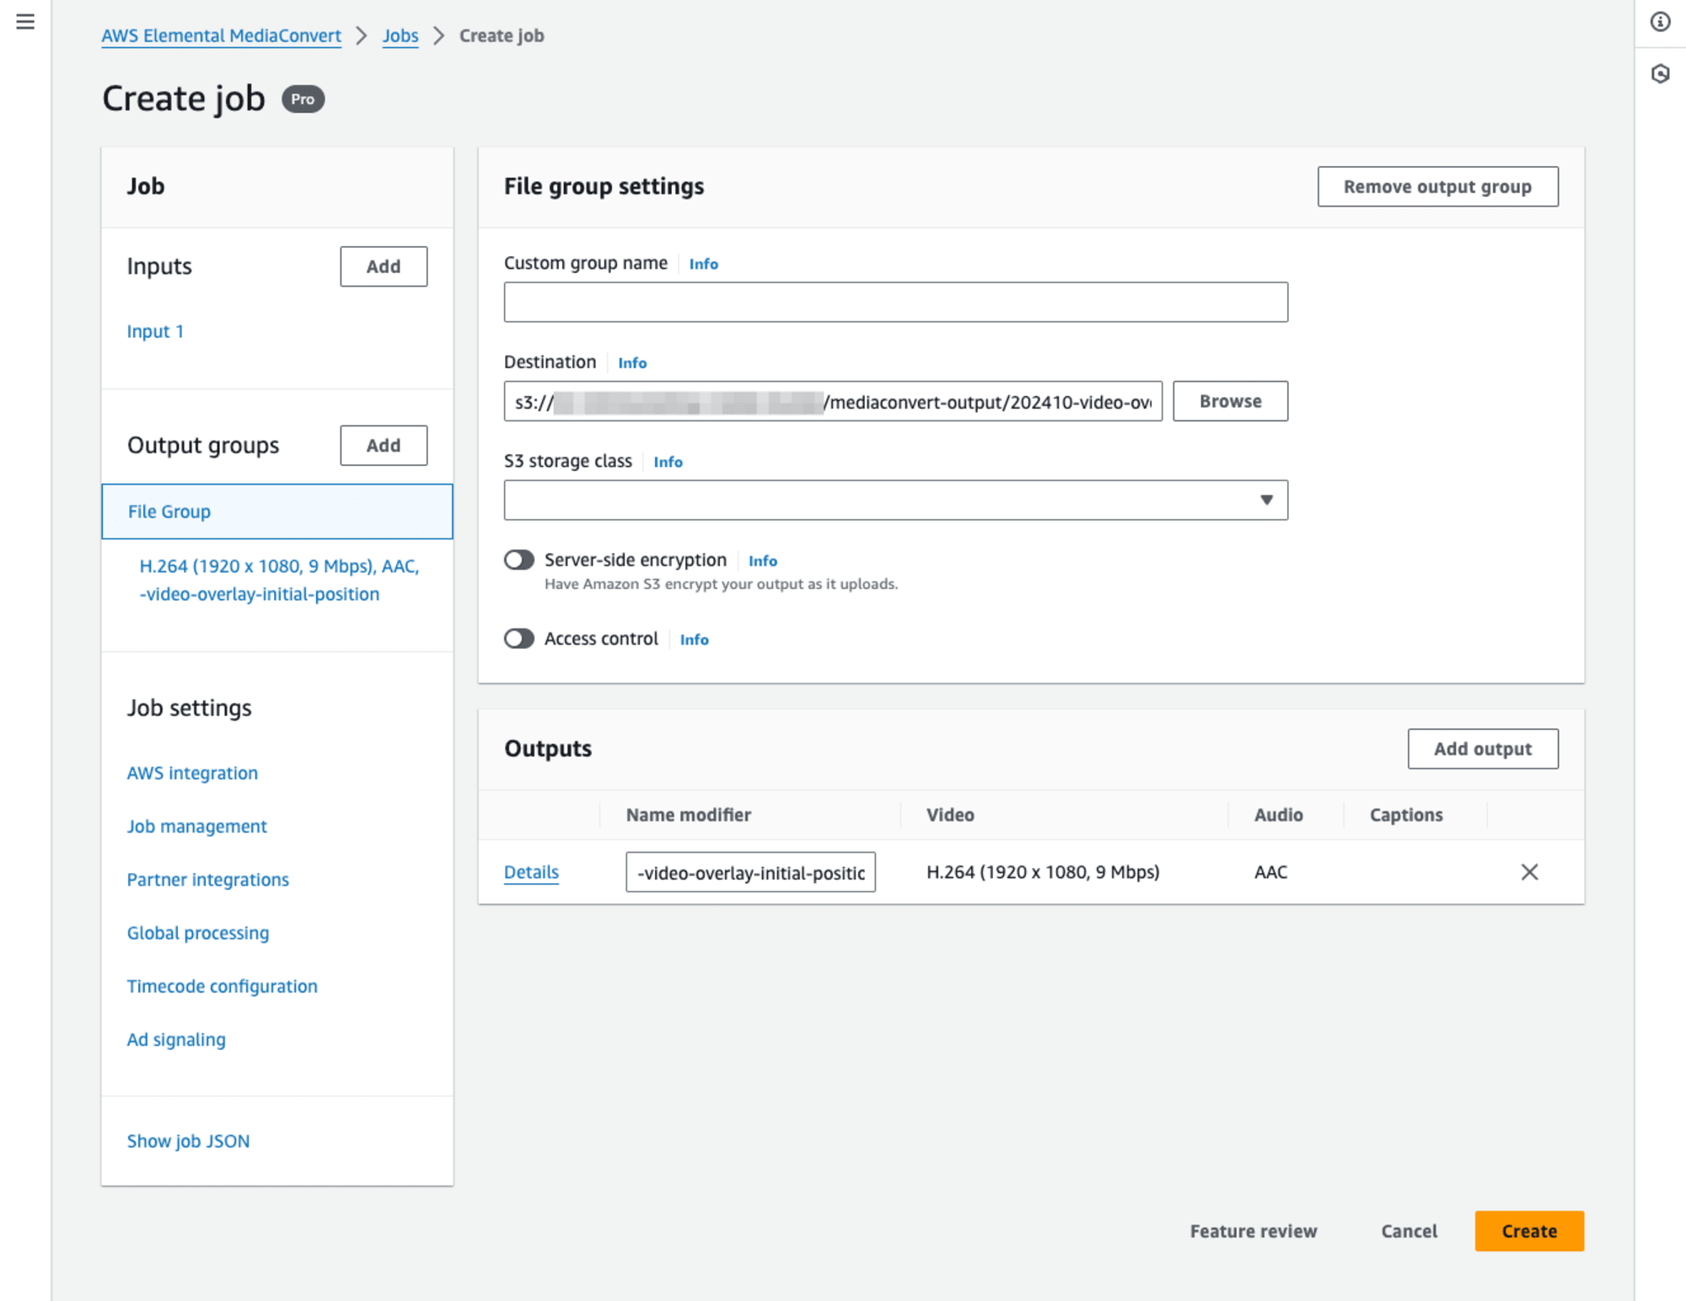Open H.264 video-overlay-initial-position output in sidebar

pos(279,580)
